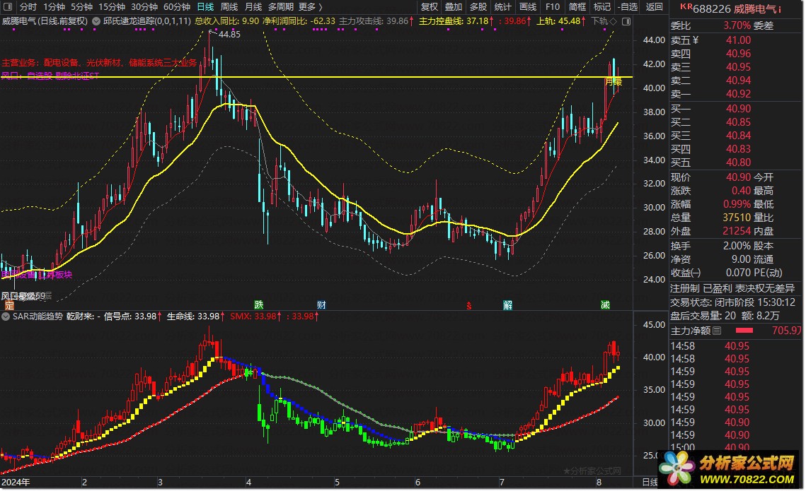Screen dimensions: 806x491
Task: Click the 主力净额 detail list icon
Action: click(x=717, y=331)
